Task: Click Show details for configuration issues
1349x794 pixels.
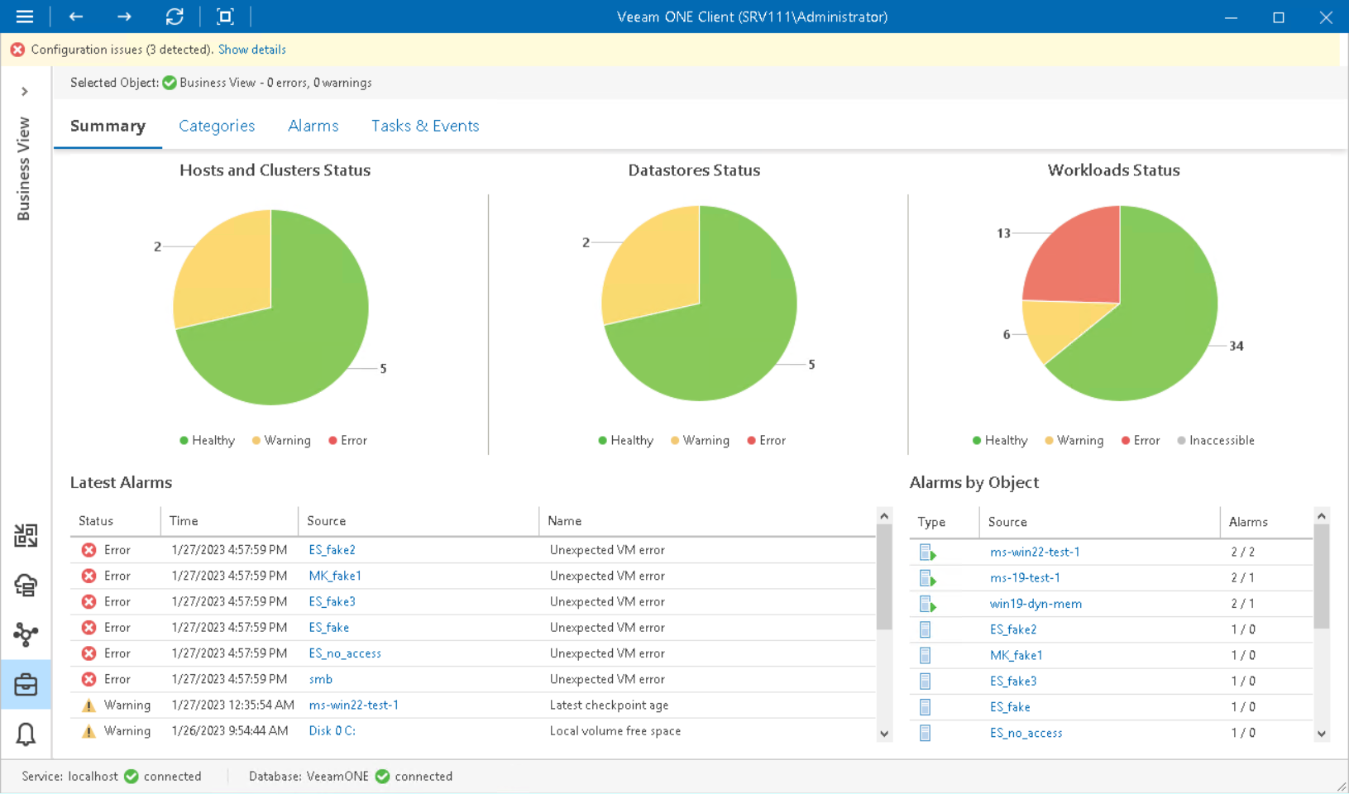Action: click(x=251, y=50)
